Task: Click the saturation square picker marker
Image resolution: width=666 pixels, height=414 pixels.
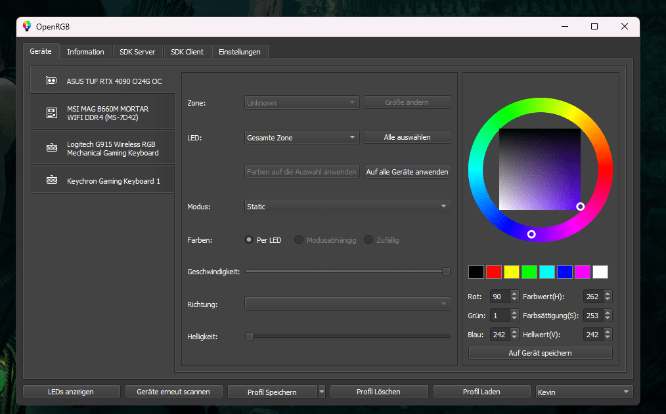Action: pyautogui.click(x=580, y=207)
